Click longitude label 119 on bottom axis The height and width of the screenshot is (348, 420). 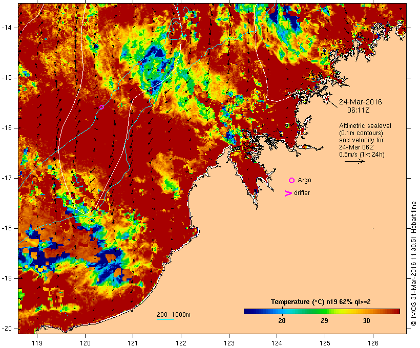37,343
